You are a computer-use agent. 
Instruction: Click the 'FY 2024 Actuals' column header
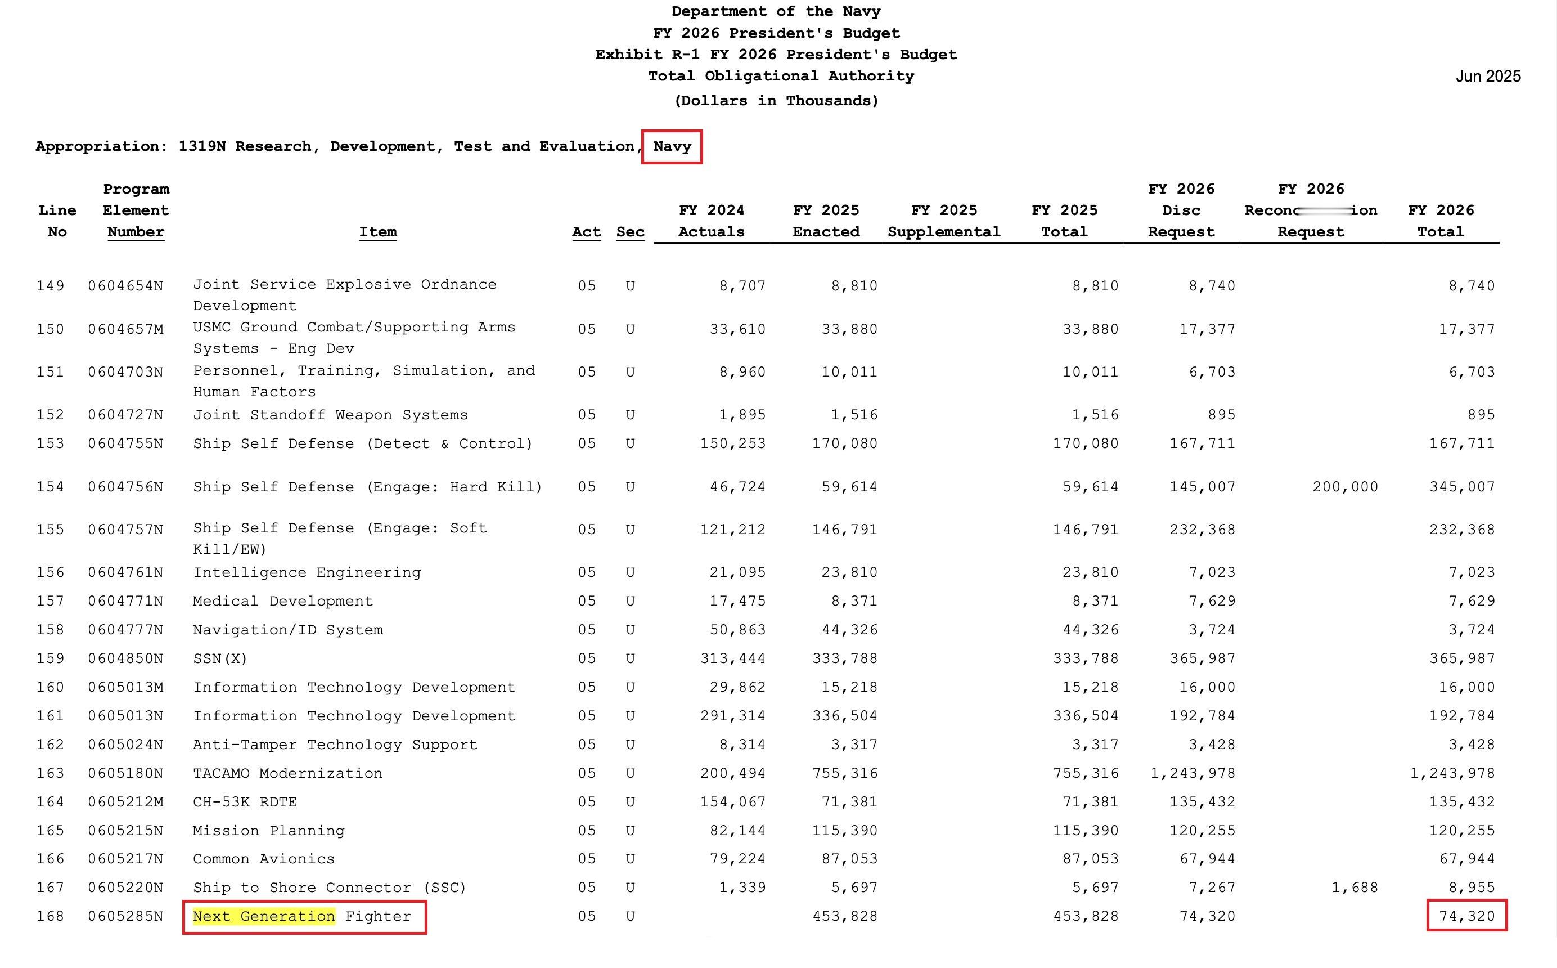coord(712,221)
